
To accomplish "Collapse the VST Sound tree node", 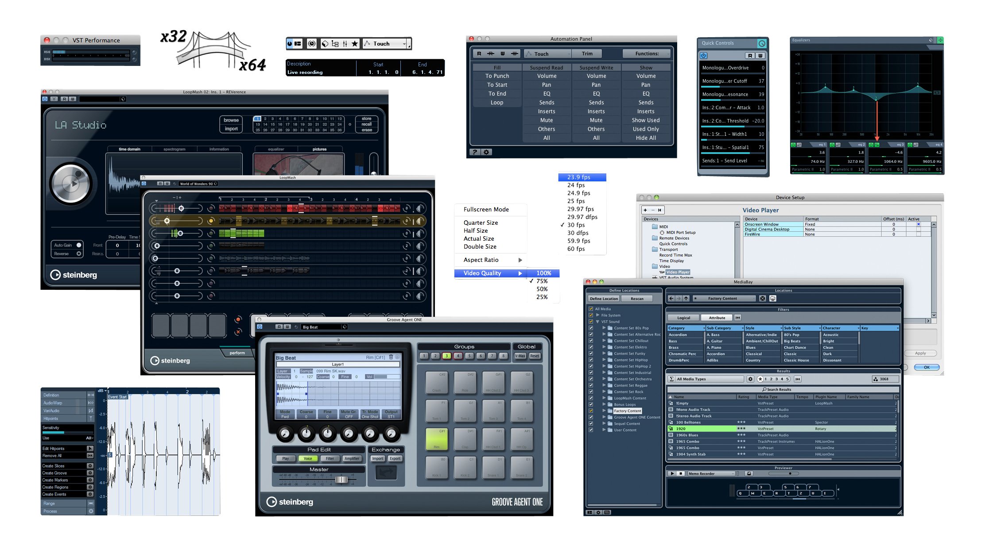I will (x=597, y=322).
